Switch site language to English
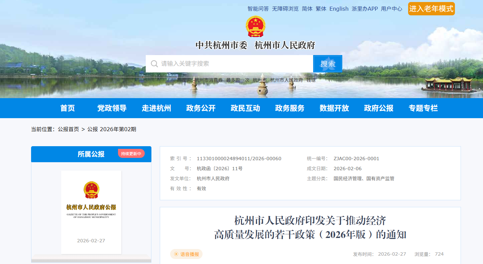 pyautogui.click(x=339, y=9)
